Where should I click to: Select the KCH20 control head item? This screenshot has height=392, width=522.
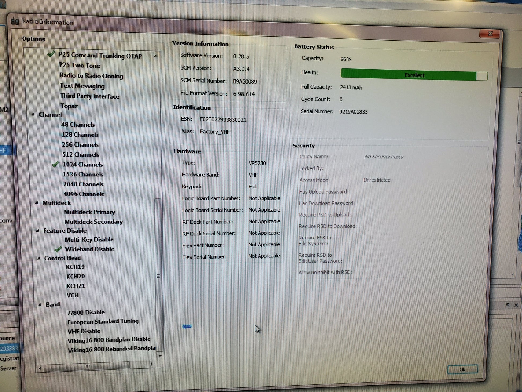click(75, 276)
